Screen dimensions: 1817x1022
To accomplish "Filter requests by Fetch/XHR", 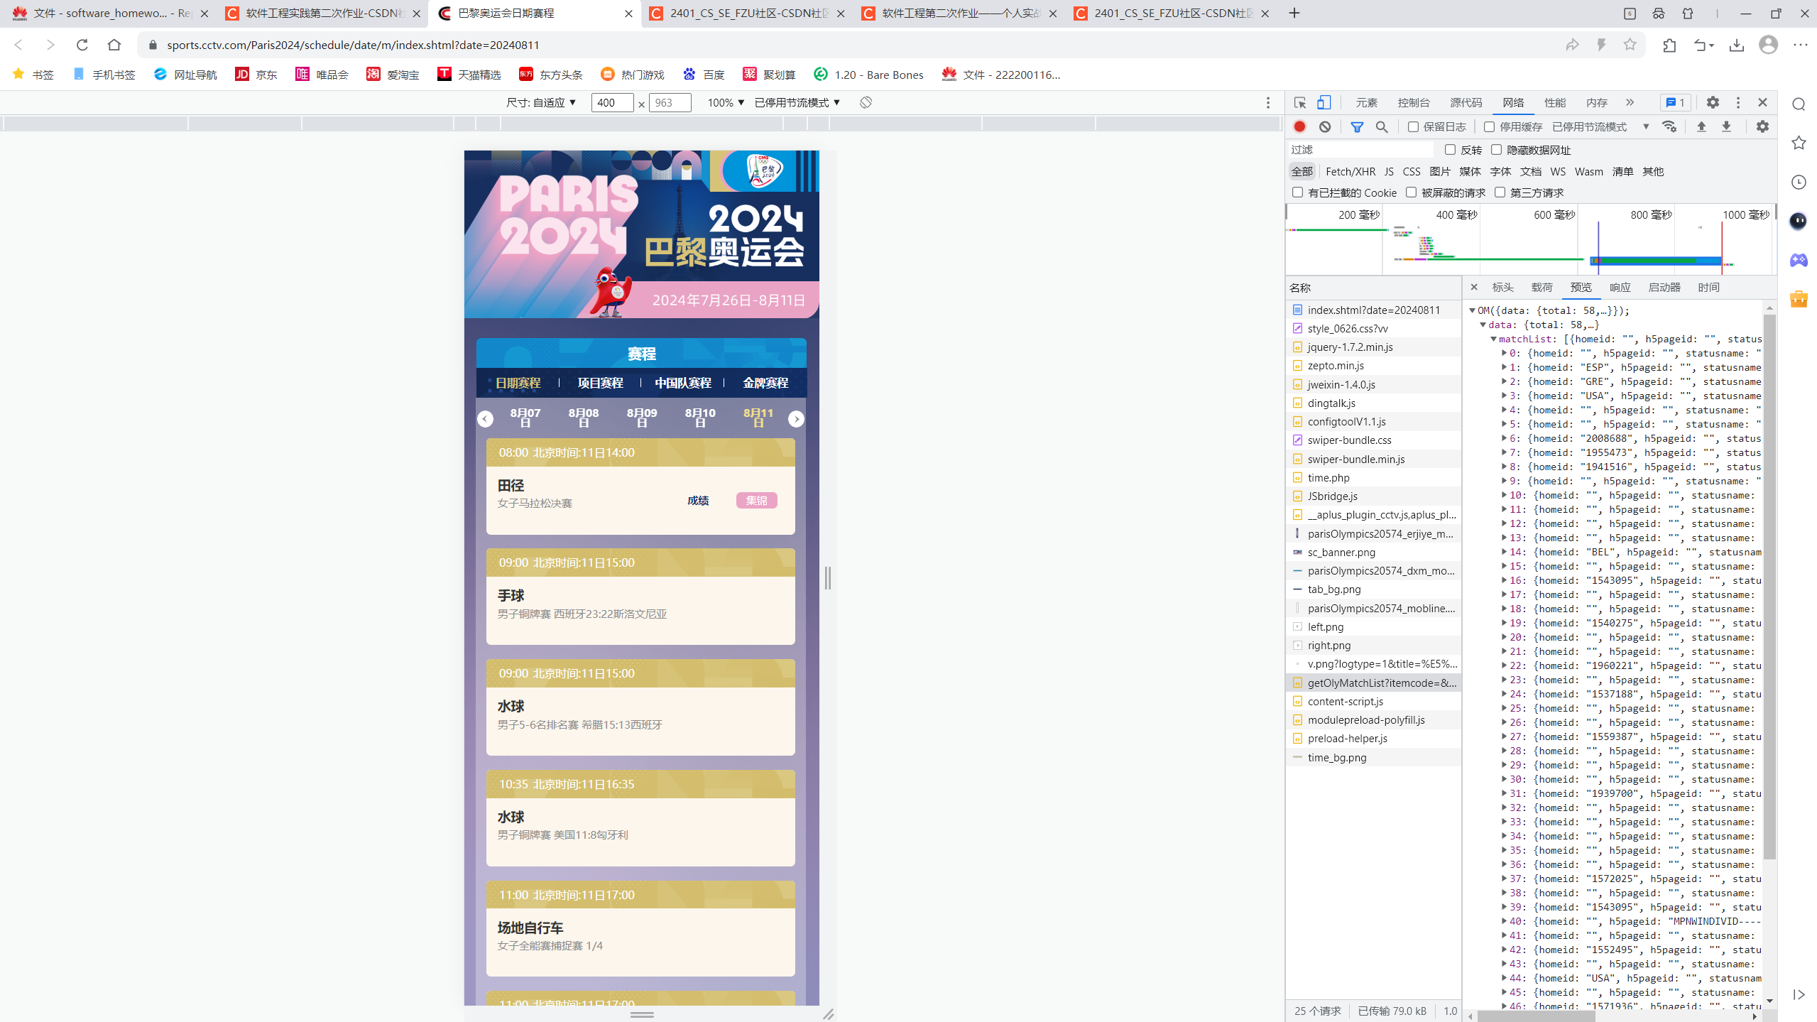I will (x=1351, y=171).
